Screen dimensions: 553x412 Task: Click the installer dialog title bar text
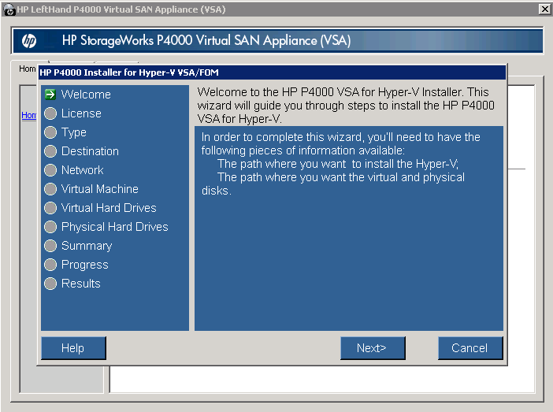point(129,72)
